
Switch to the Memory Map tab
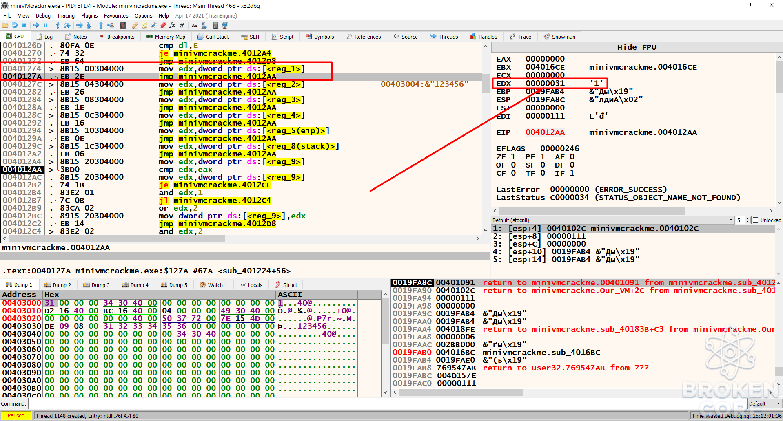click(x=166, y=37)
